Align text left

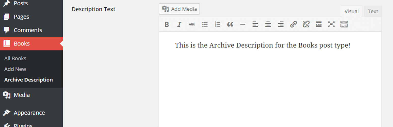click(x=255, y=24)
